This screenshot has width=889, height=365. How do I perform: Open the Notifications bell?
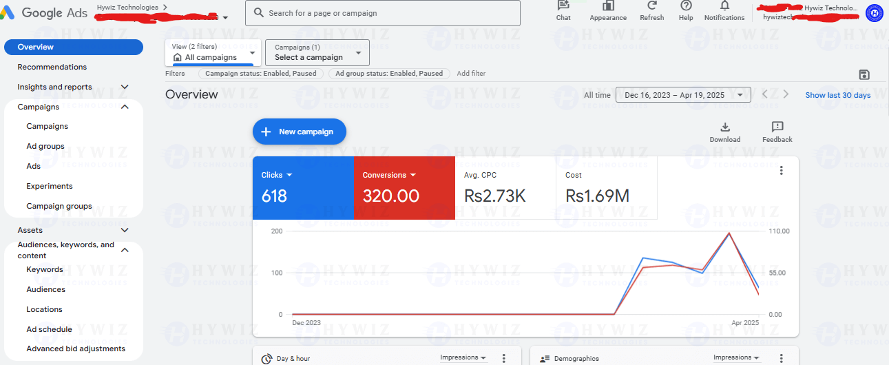[x=724, y=6]
